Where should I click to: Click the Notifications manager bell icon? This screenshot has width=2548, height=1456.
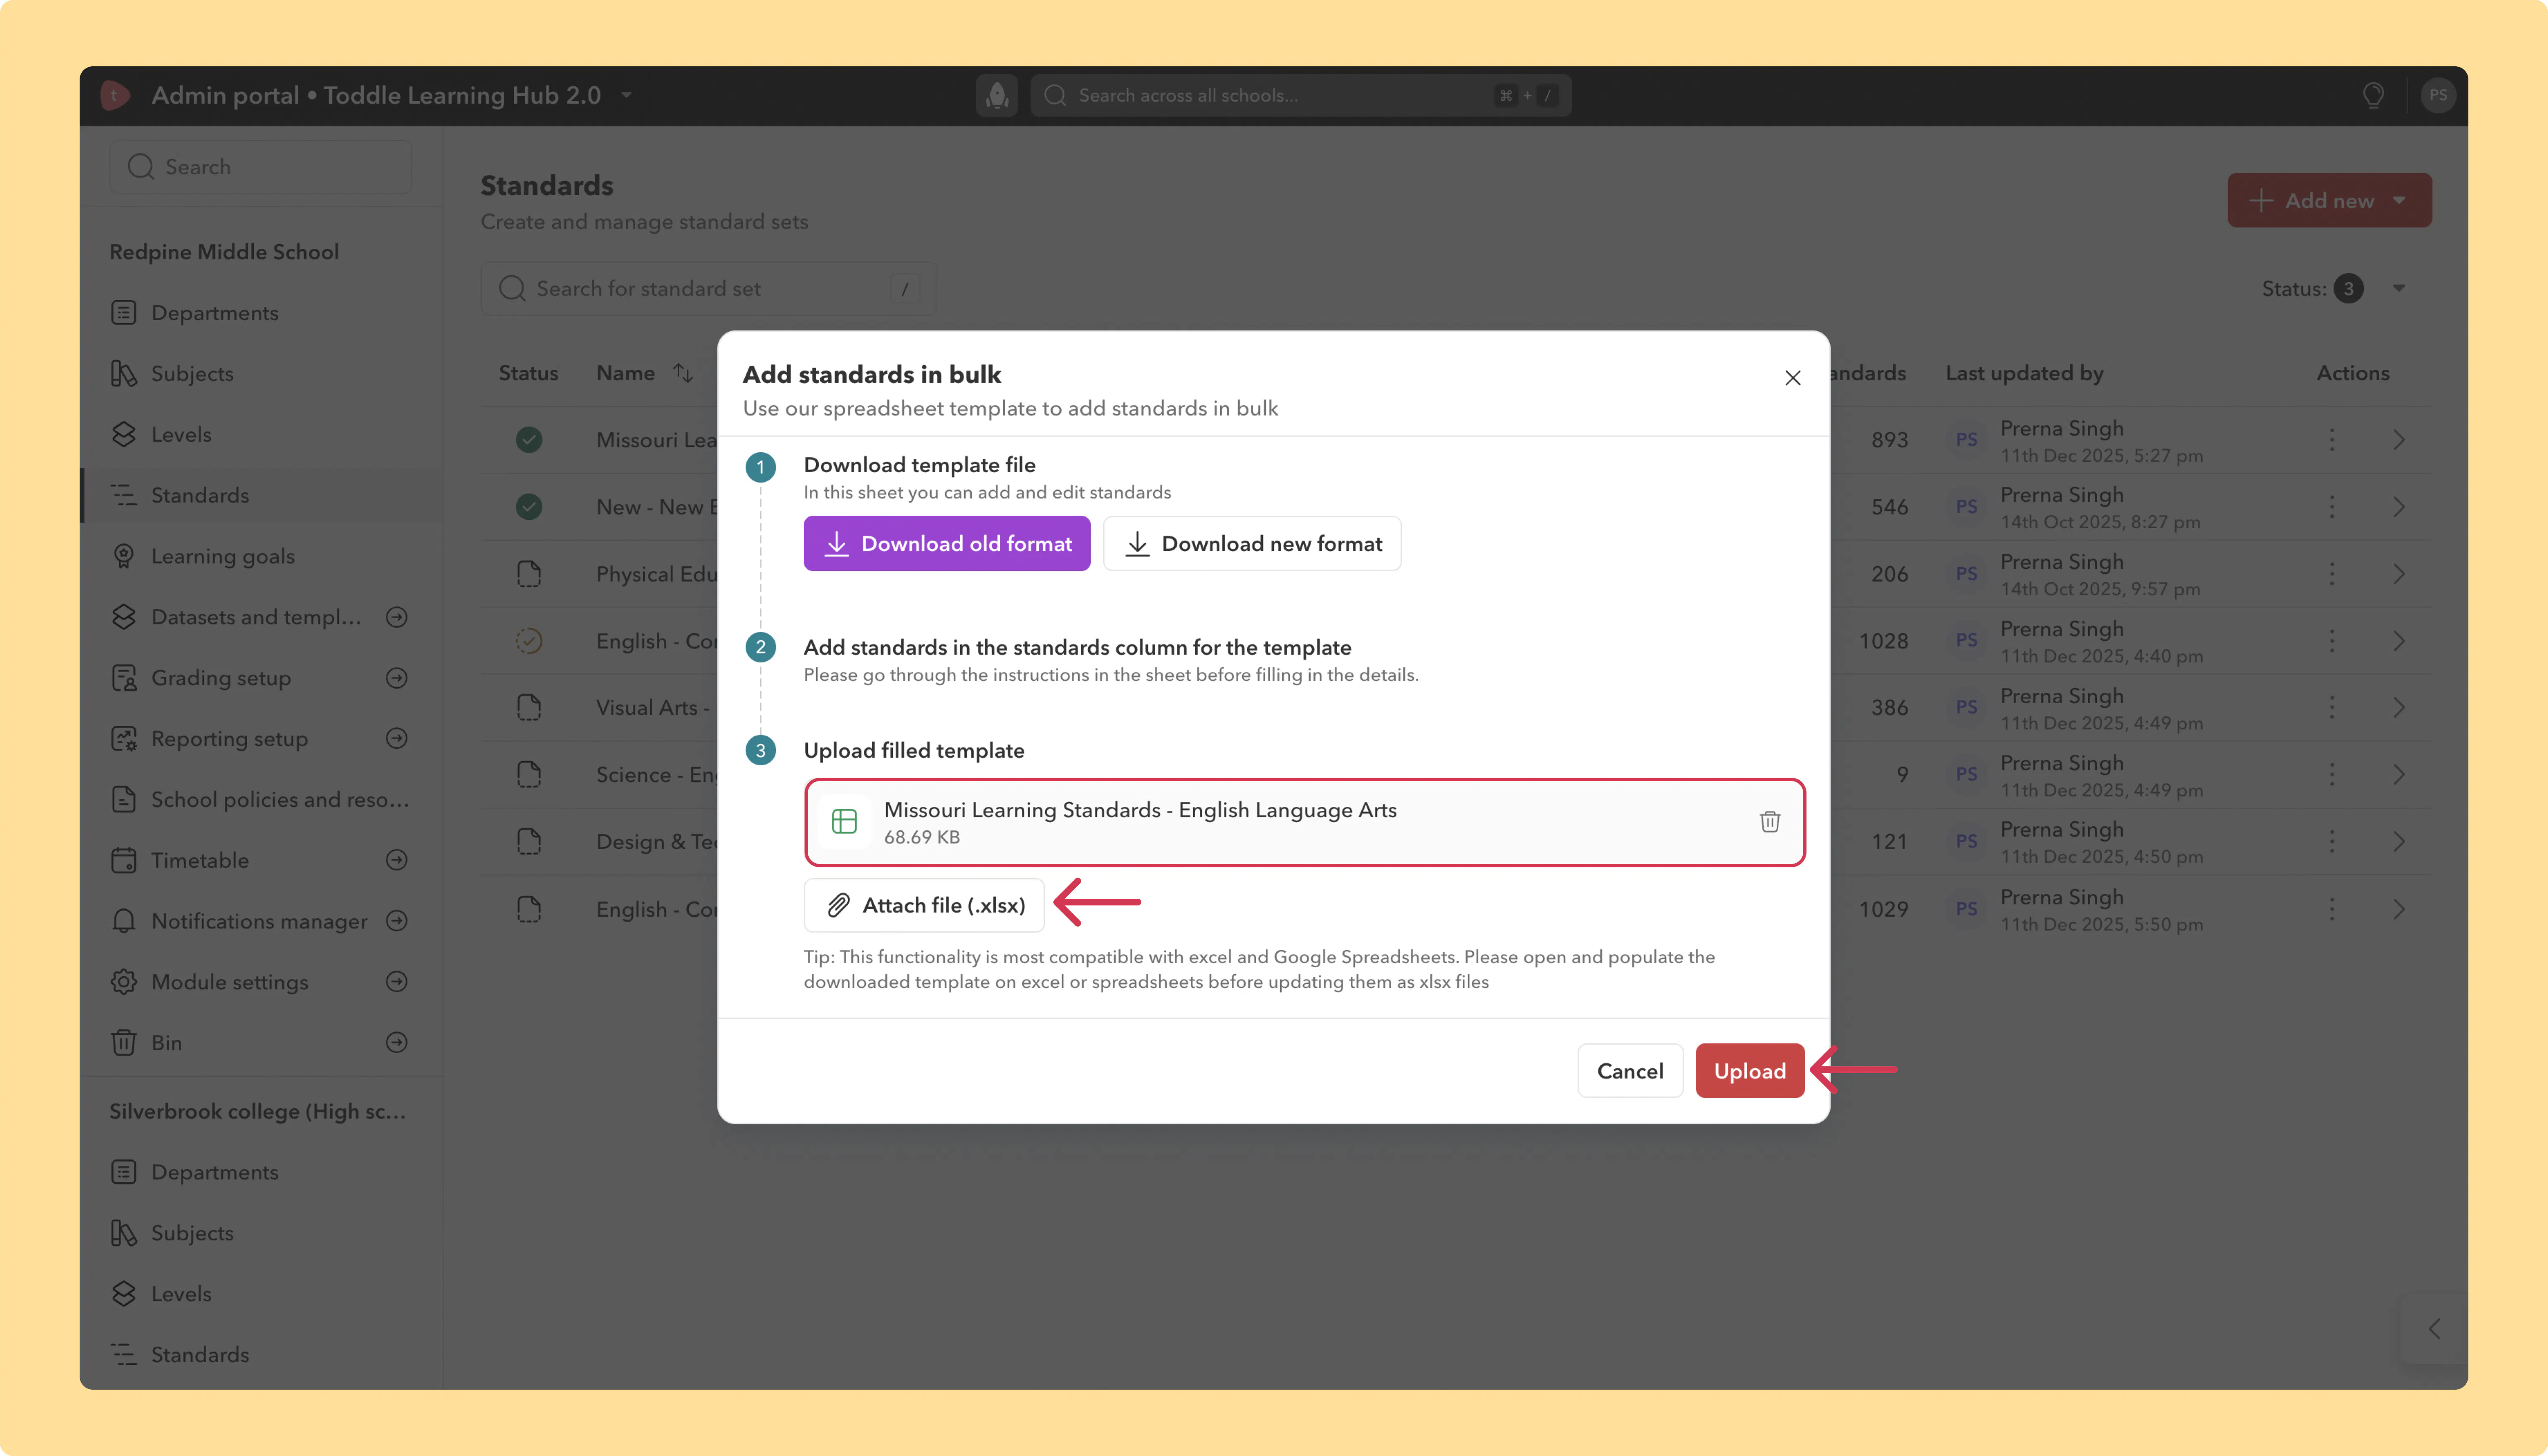click(x=123, y=921)
